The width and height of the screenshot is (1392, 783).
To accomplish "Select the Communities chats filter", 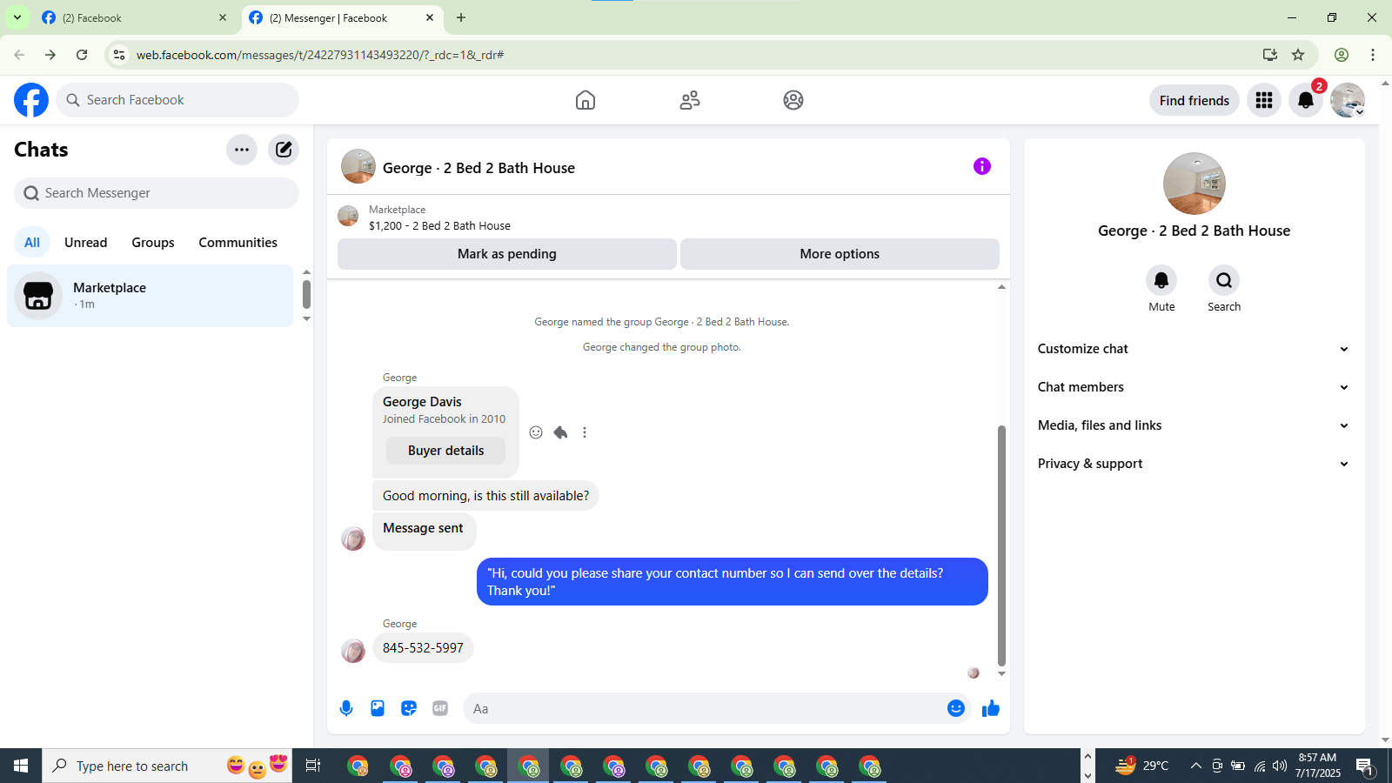I will point(238,243).
